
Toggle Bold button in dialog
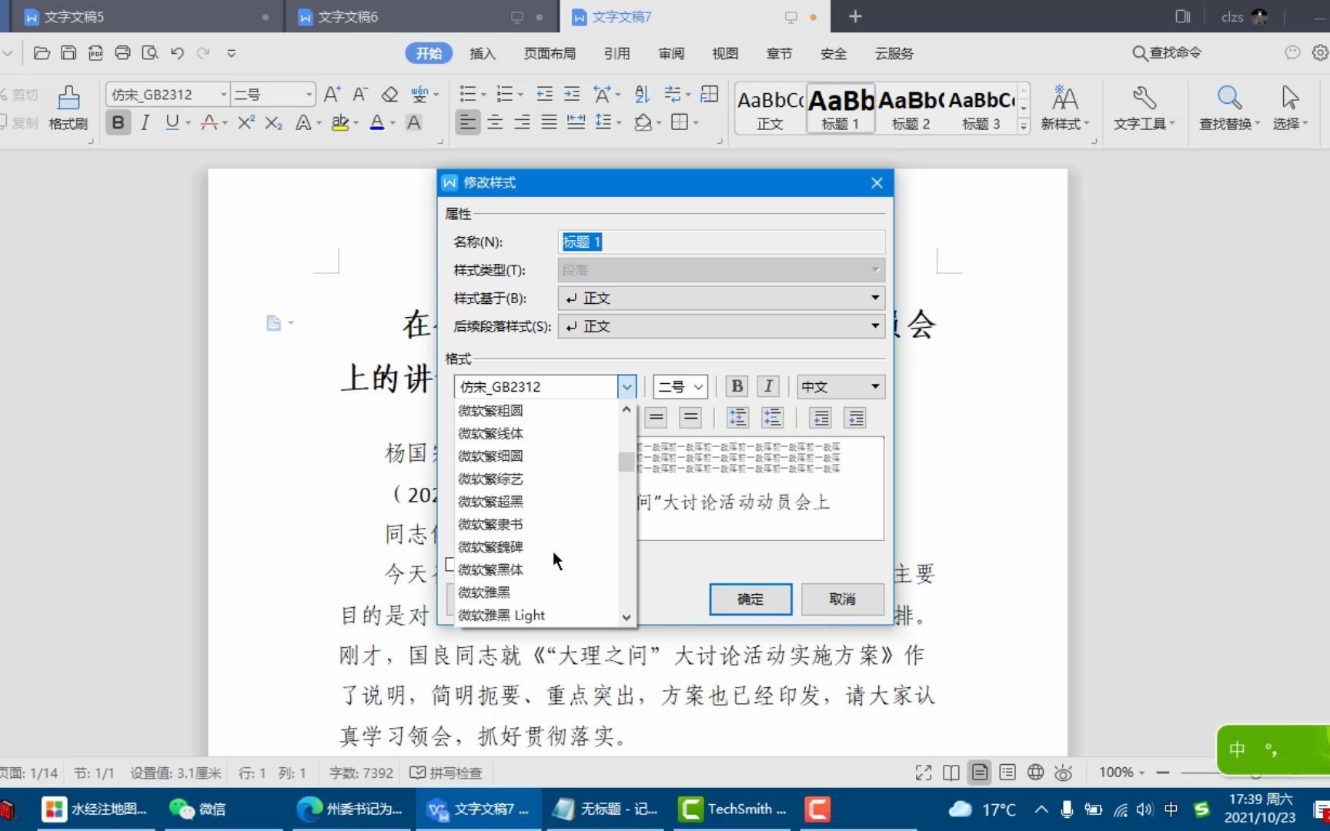(737, 386)
